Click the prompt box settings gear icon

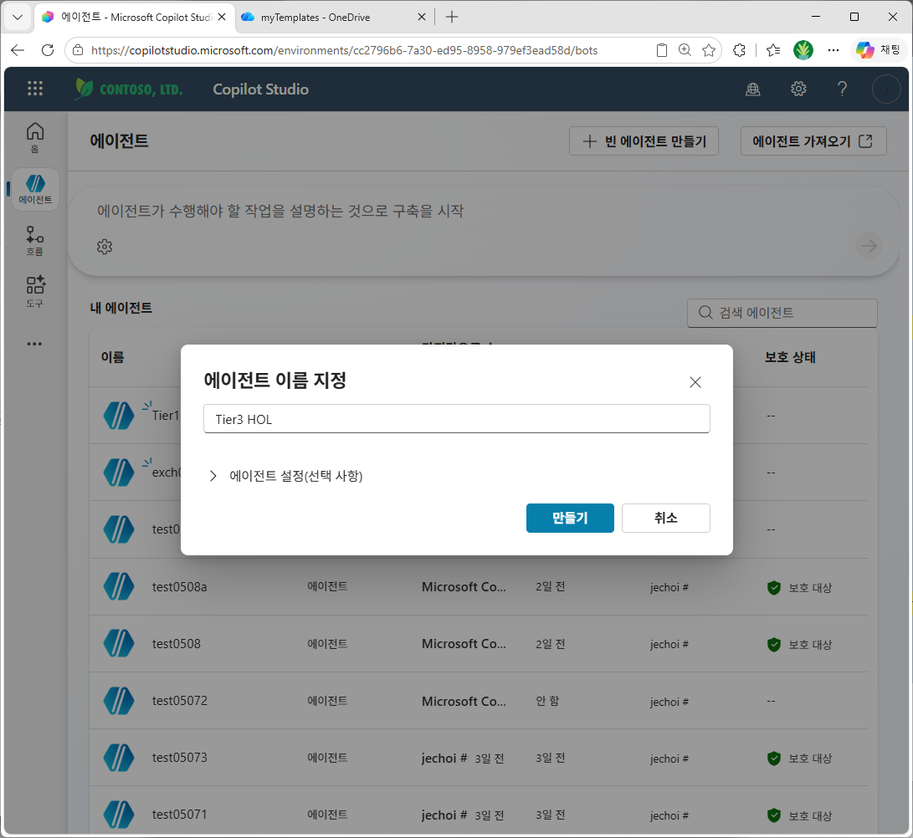[105, 247]
